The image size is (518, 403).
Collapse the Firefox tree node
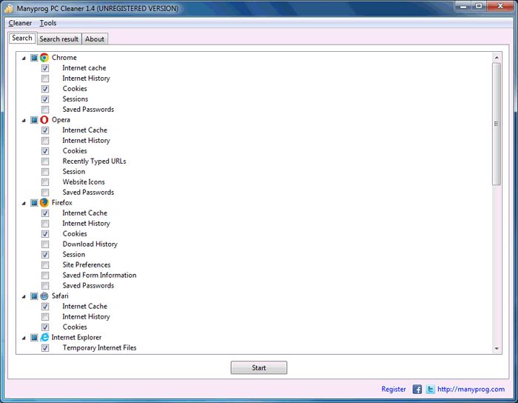[x=24, y=203]
